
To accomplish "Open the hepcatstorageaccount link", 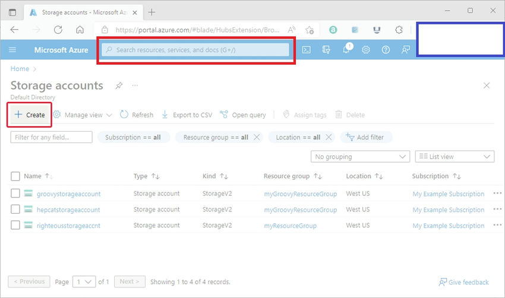I will (68, 210).
